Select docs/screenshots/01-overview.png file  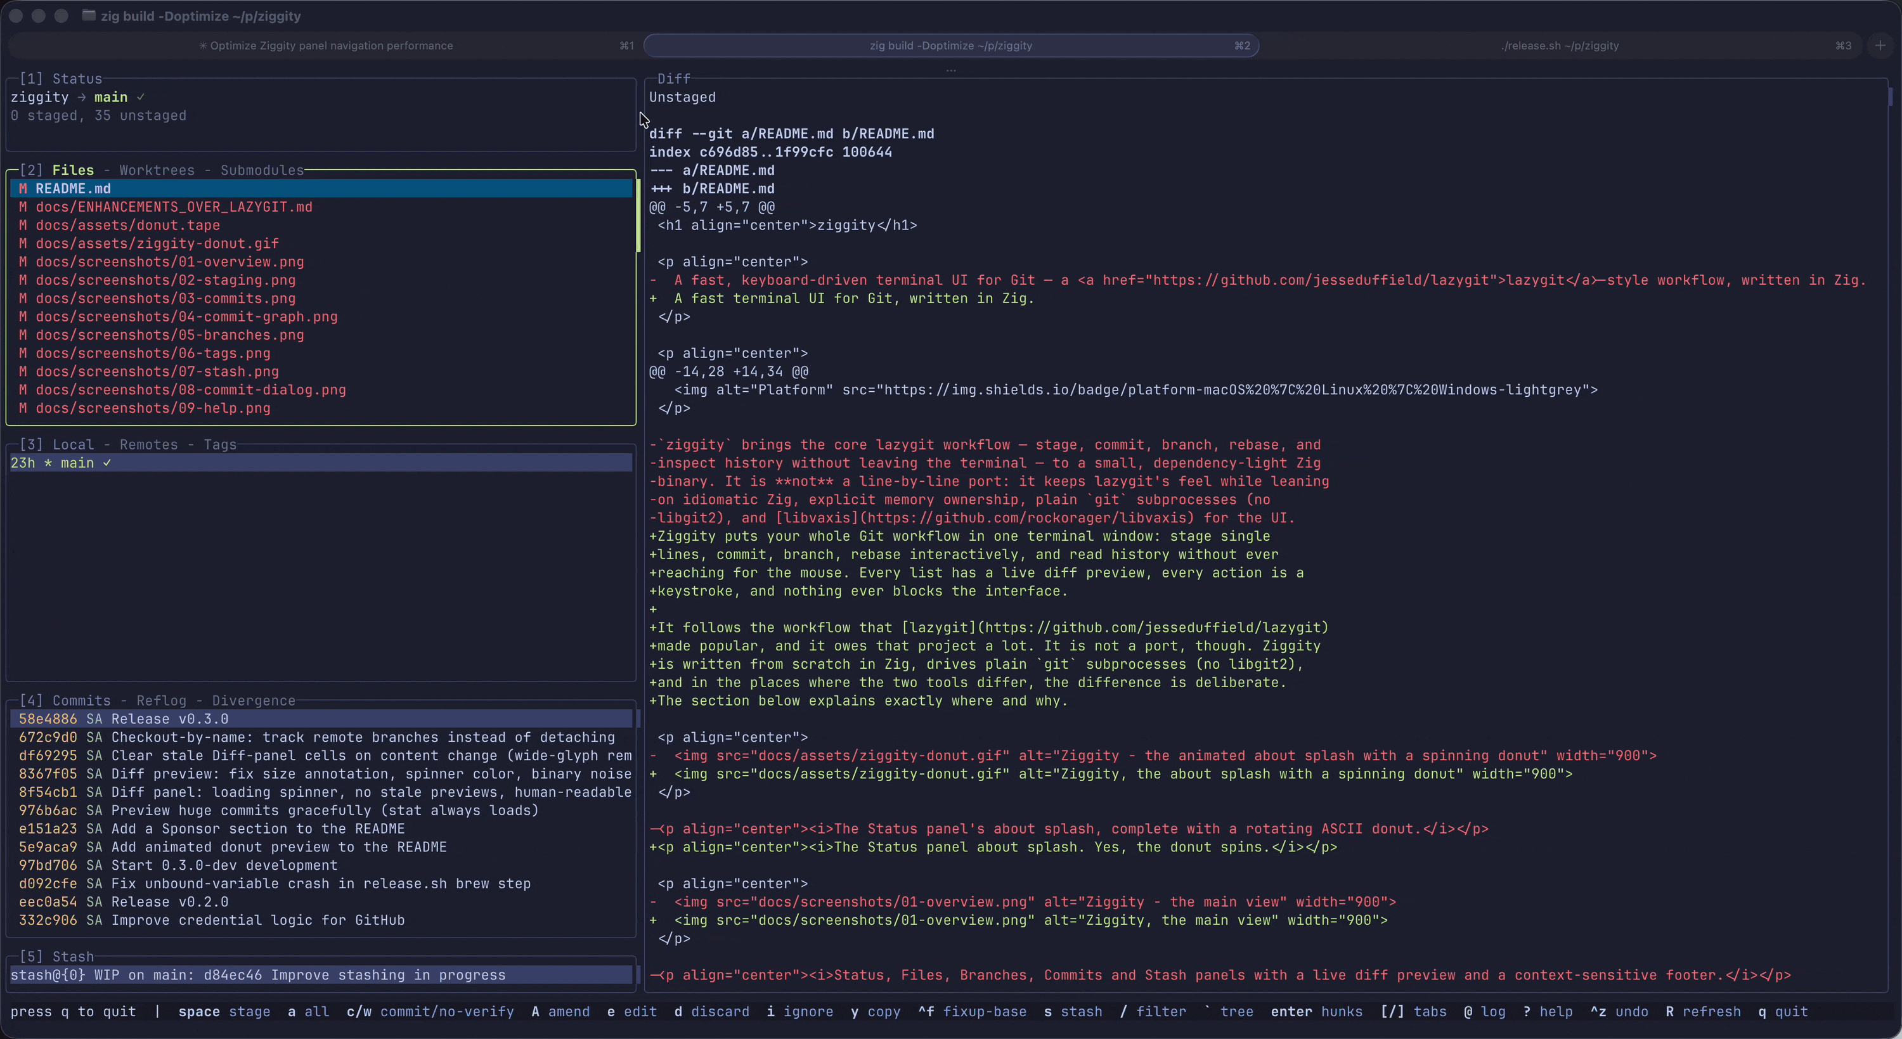(321, 261)
